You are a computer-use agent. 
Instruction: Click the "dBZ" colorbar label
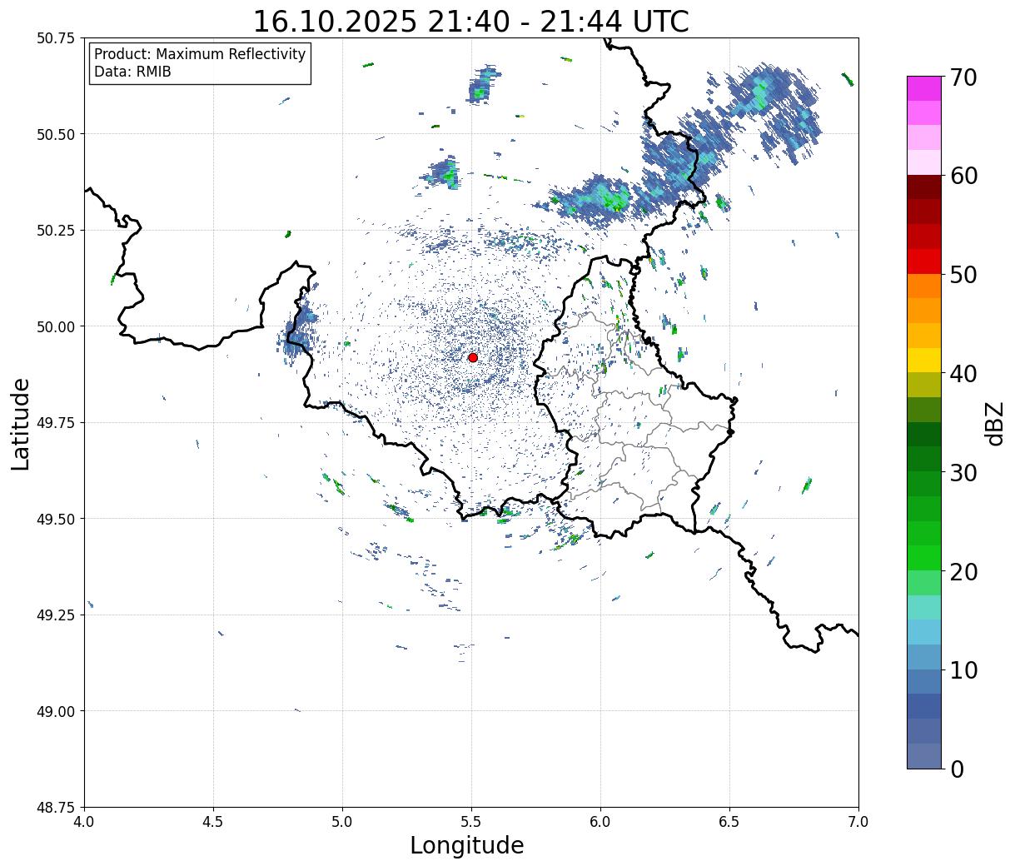pyautogui.click(x=994, y=422)
